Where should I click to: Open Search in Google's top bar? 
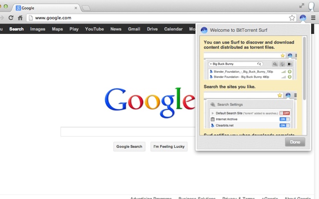tap(16, 29)
